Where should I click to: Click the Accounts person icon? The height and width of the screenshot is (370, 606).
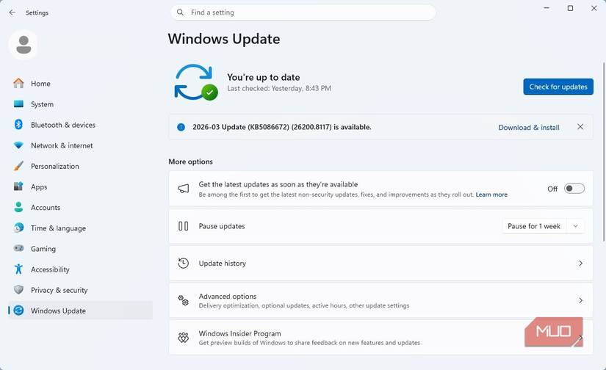[18, 207]
